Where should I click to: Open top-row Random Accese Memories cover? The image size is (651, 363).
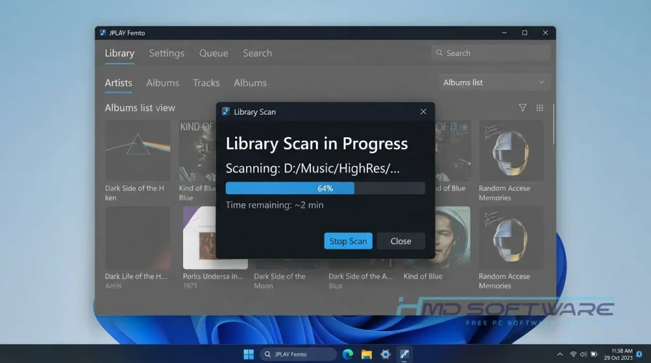click(511, 150)
